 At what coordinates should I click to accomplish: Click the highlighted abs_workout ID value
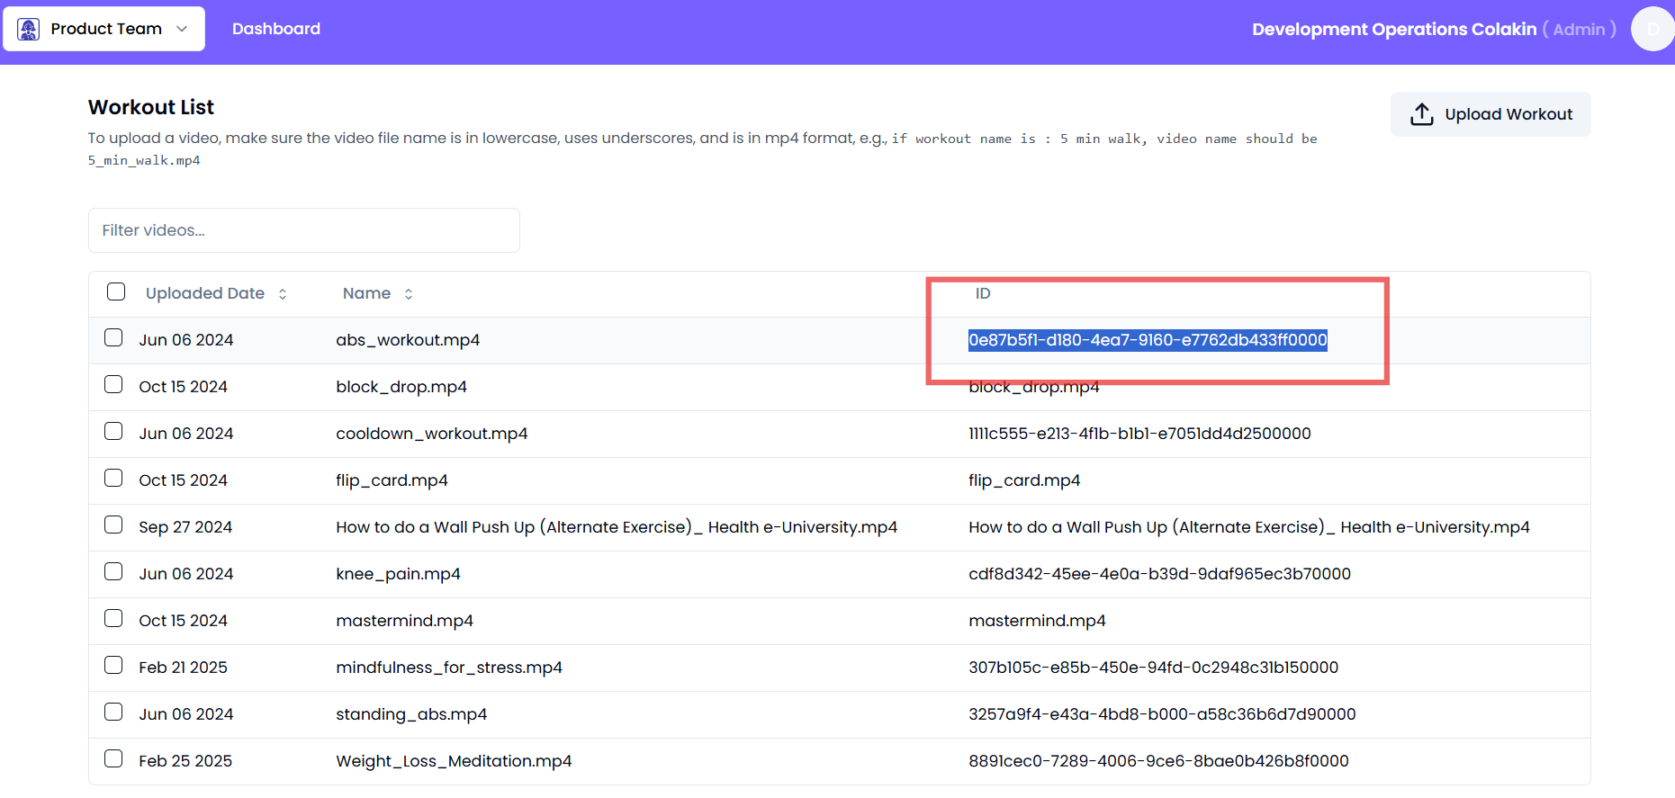coord(1147,340)
